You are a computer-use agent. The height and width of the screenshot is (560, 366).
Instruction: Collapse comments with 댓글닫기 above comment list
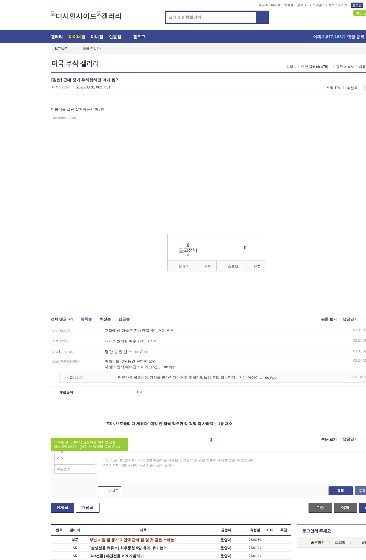[350, 319]
